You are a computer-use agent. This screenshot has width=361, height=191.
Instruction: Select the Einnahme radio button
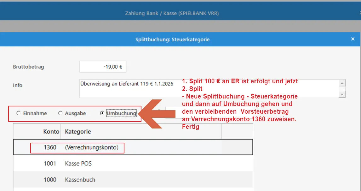(19, 113)
